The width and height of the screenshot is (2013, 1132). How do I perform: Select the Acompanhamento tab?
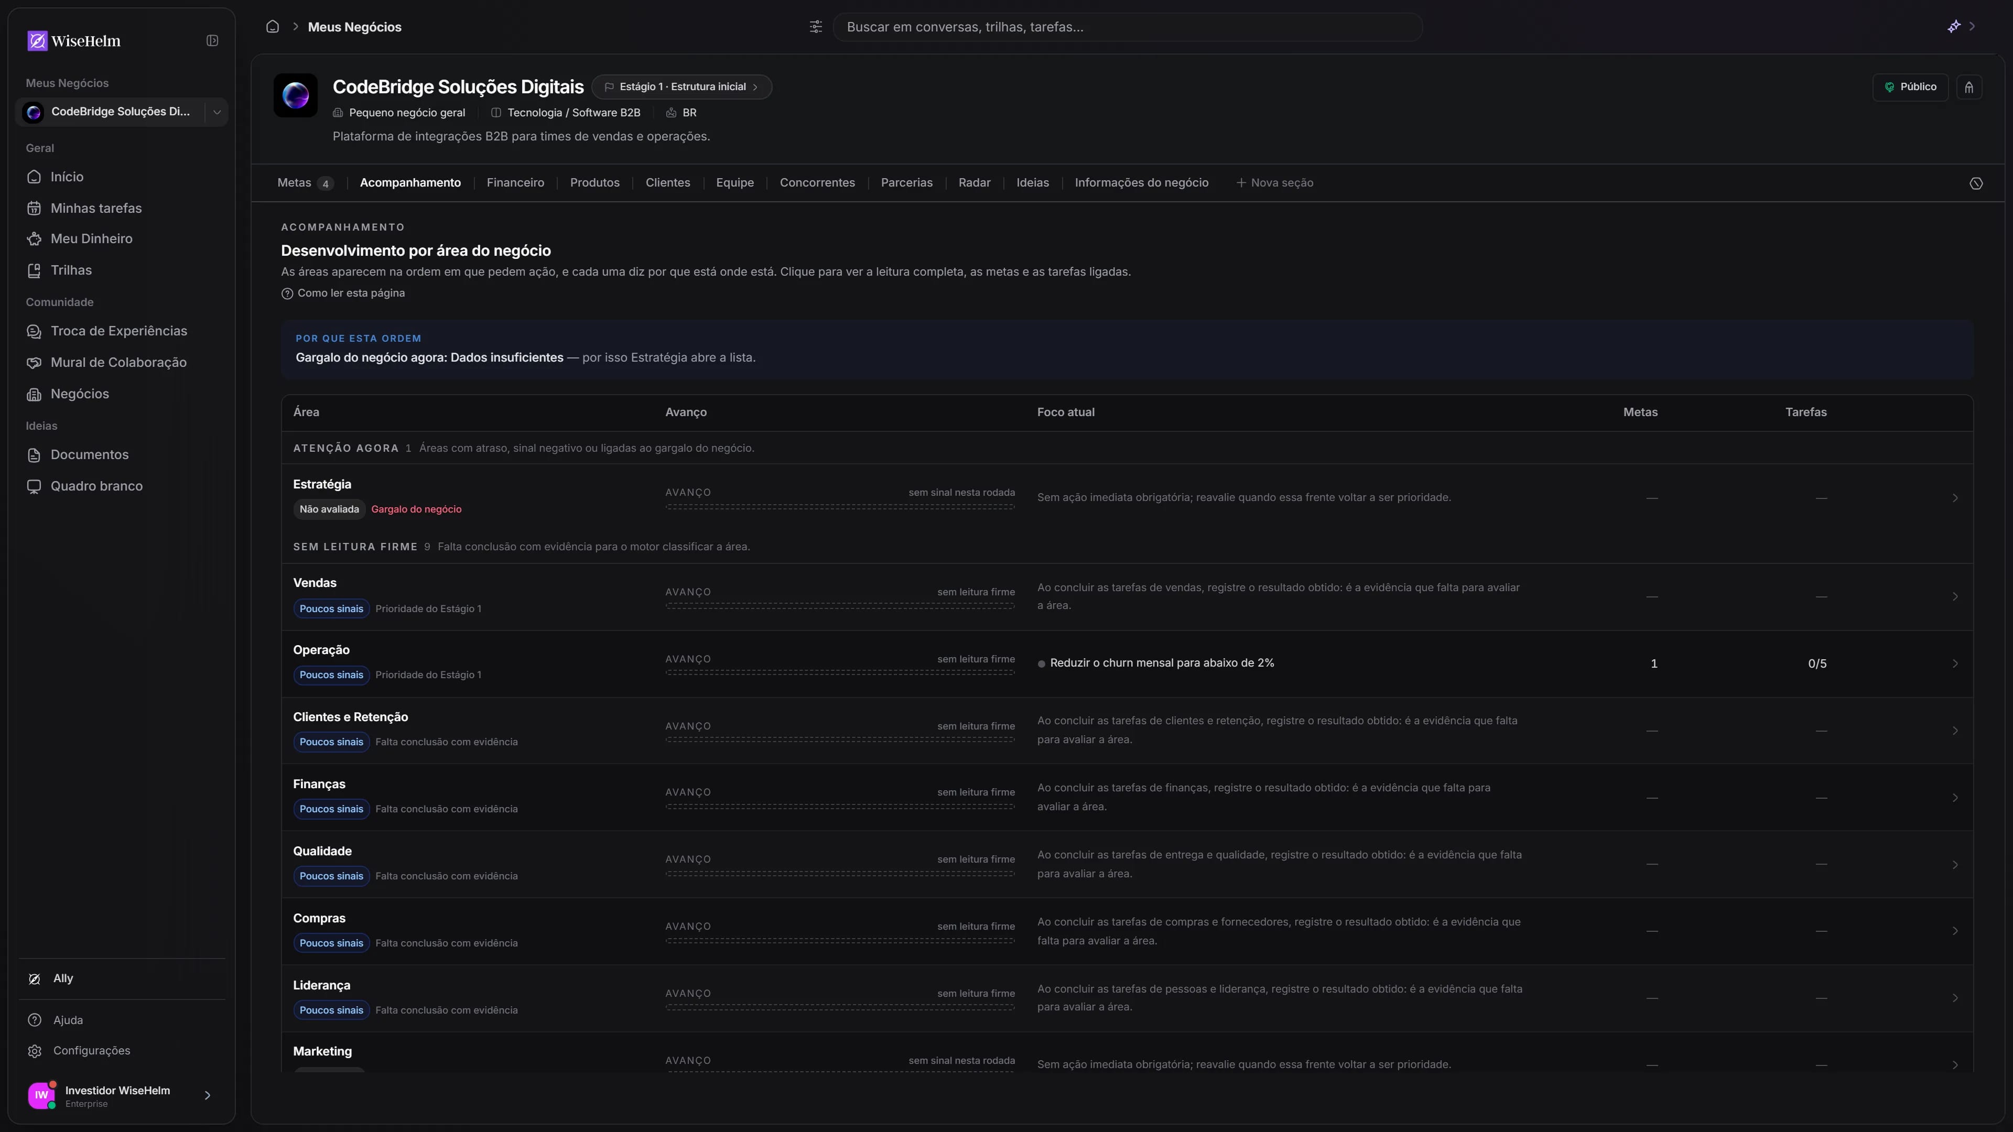click(410, 183)
